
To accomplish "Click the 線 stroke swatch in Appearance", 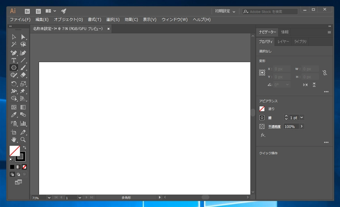I will click(x=262, y=118).
